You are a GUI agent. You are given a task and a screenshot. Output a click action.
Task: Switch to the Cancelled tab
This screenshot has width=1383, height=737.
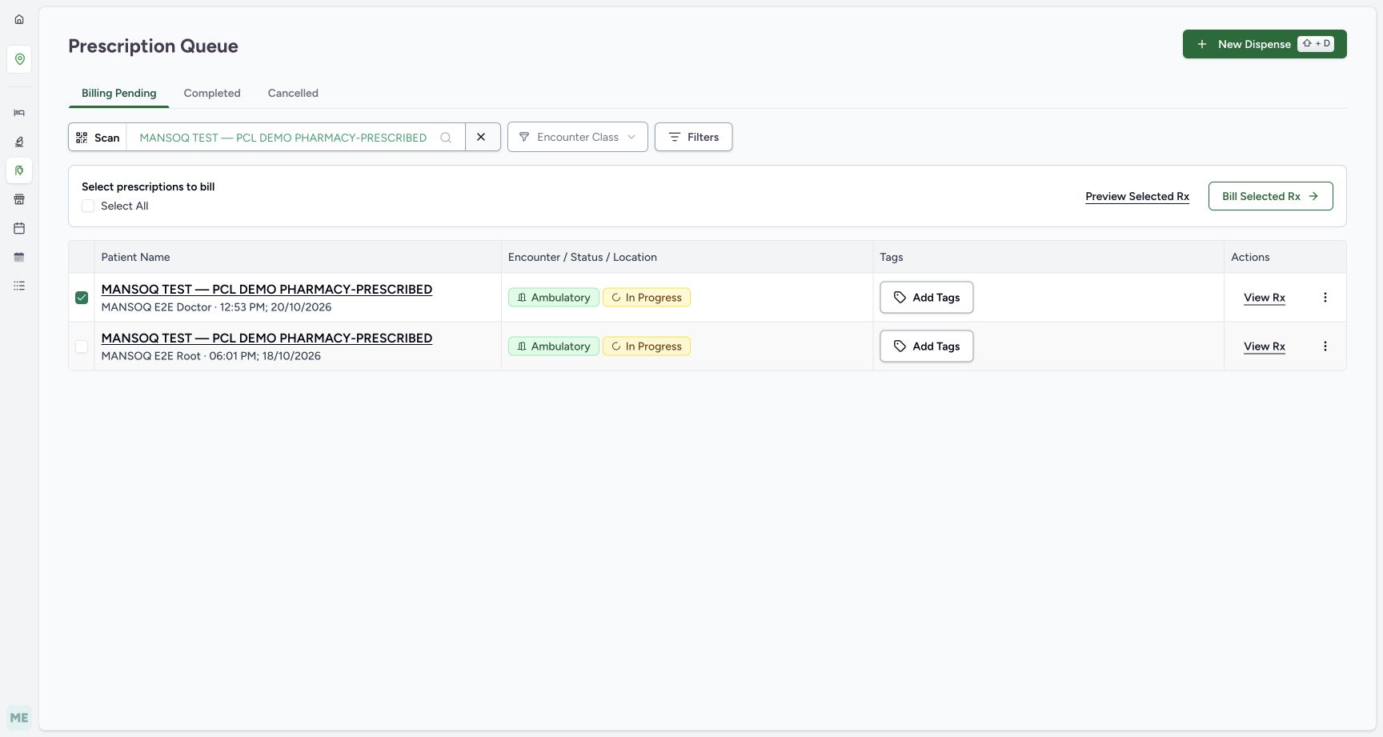coord(293,93)
